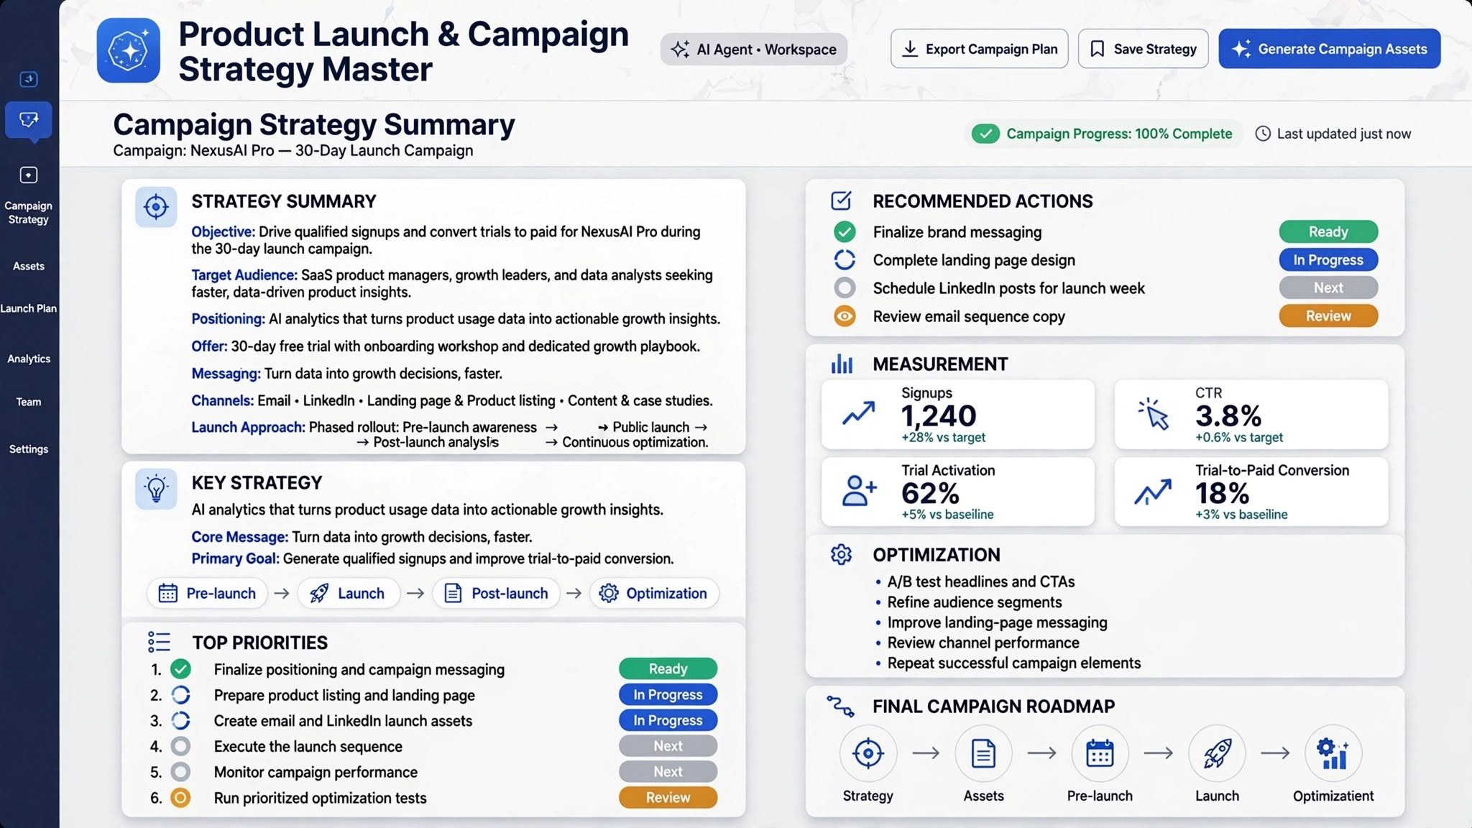Click the AI Agent Workspace chip
Viewport: 1472px width, 828px height.
753,50
